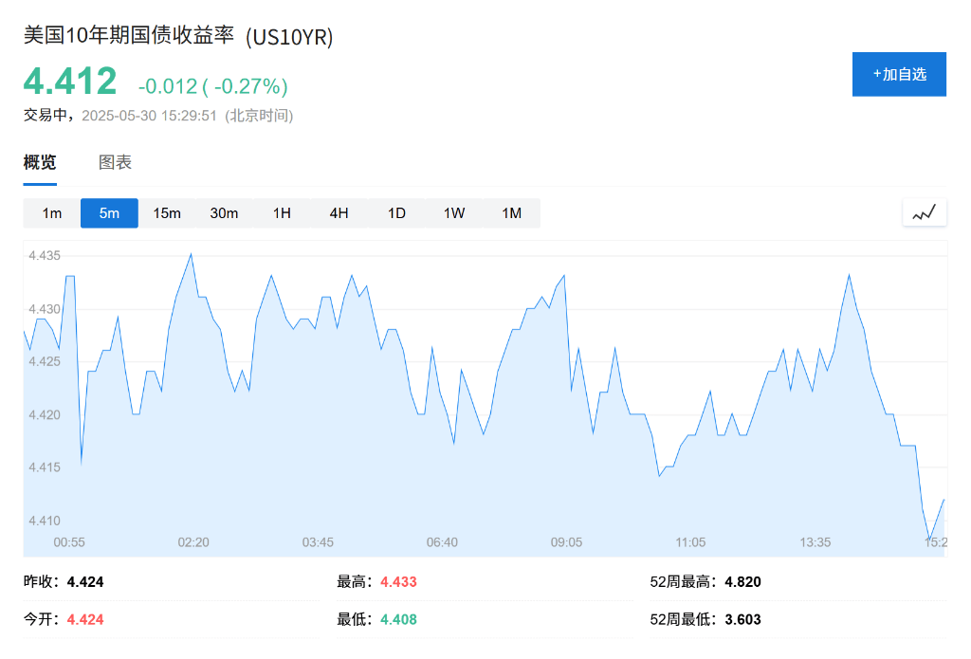Click the +加自选 button
971x659 pixels.
pyautogui.click(x=899, y=74)
